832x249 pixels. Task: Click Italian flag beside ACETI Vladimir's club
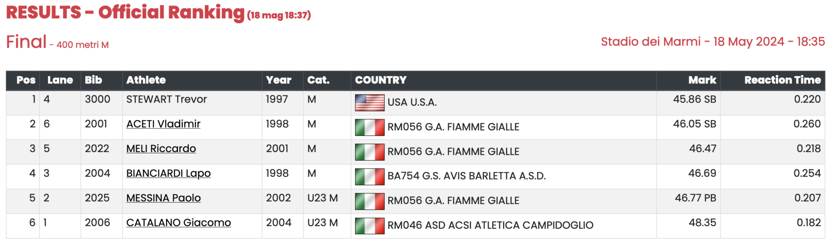(369, 127)
